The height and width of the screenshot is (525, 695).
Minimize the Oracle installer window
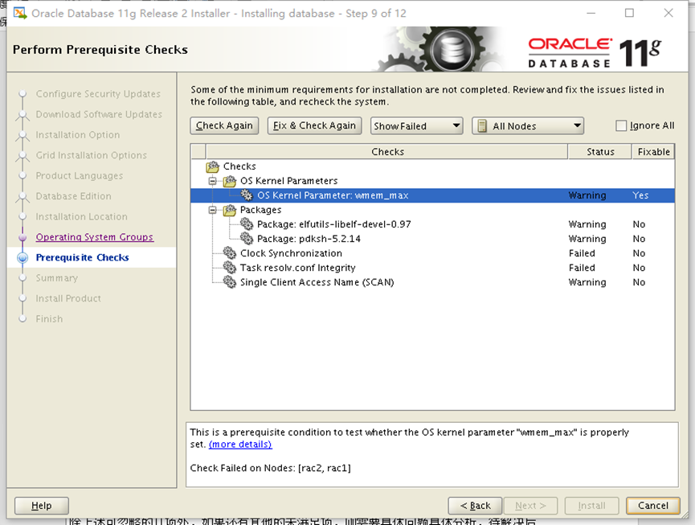click(x=591, y=13)
